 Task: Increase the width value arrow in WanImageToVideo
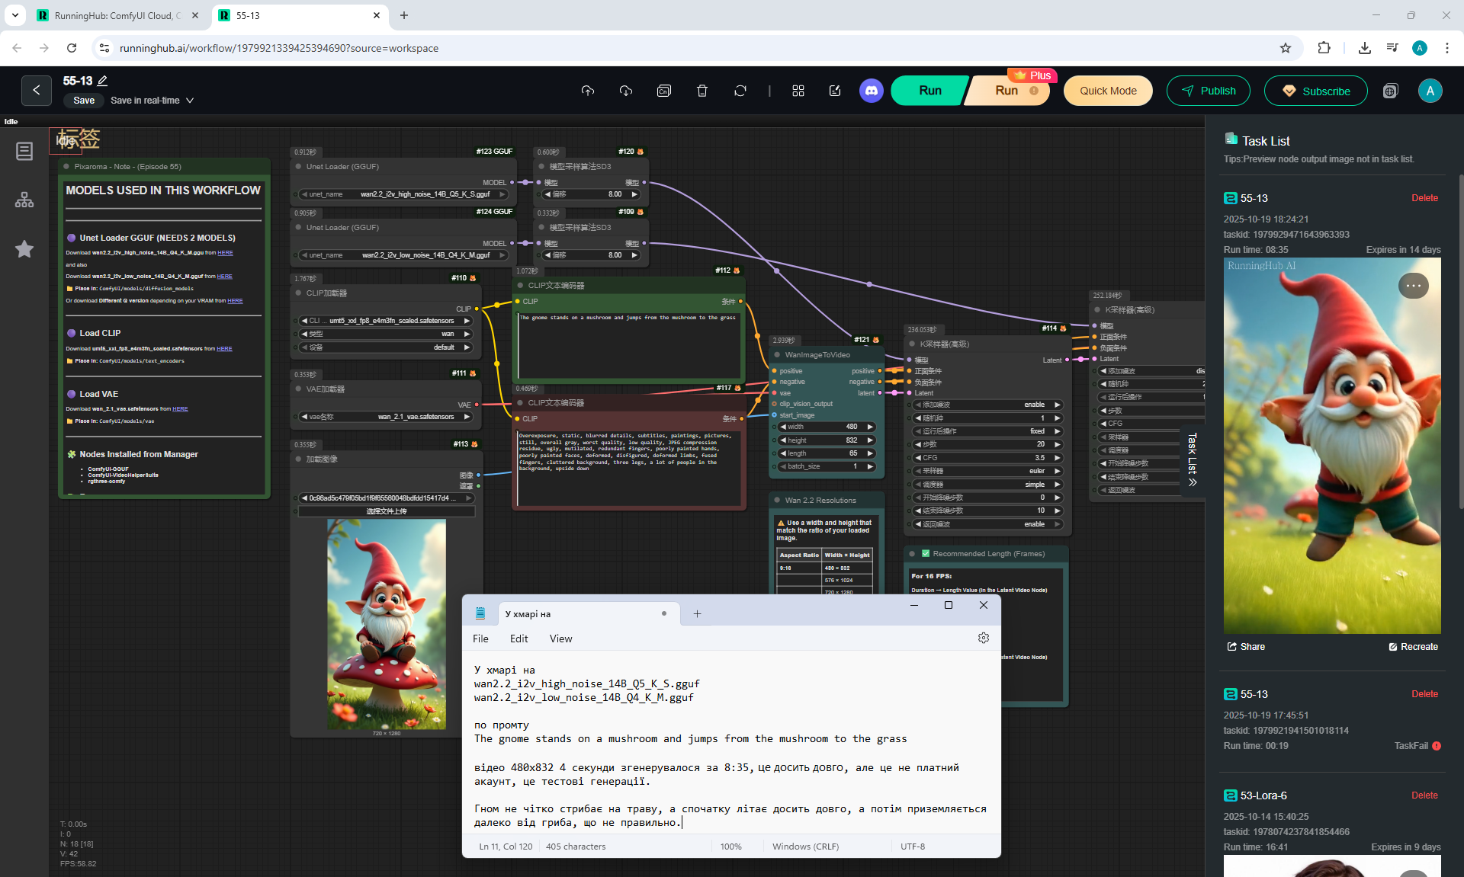pyautogui.click(x=870, y=427)
